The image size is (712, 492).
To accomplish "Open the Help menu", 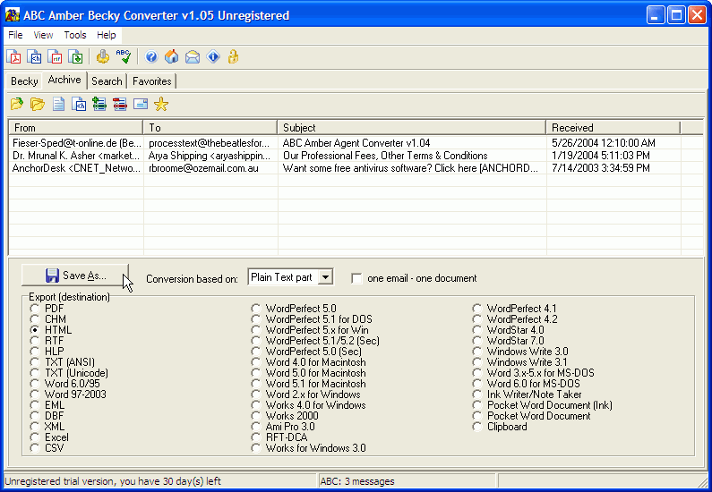I will (107, 35).
